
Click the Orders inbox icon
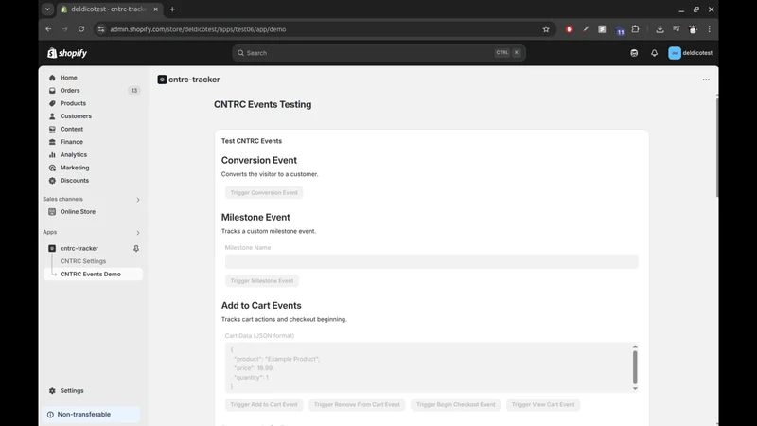[x=52, y=90]
